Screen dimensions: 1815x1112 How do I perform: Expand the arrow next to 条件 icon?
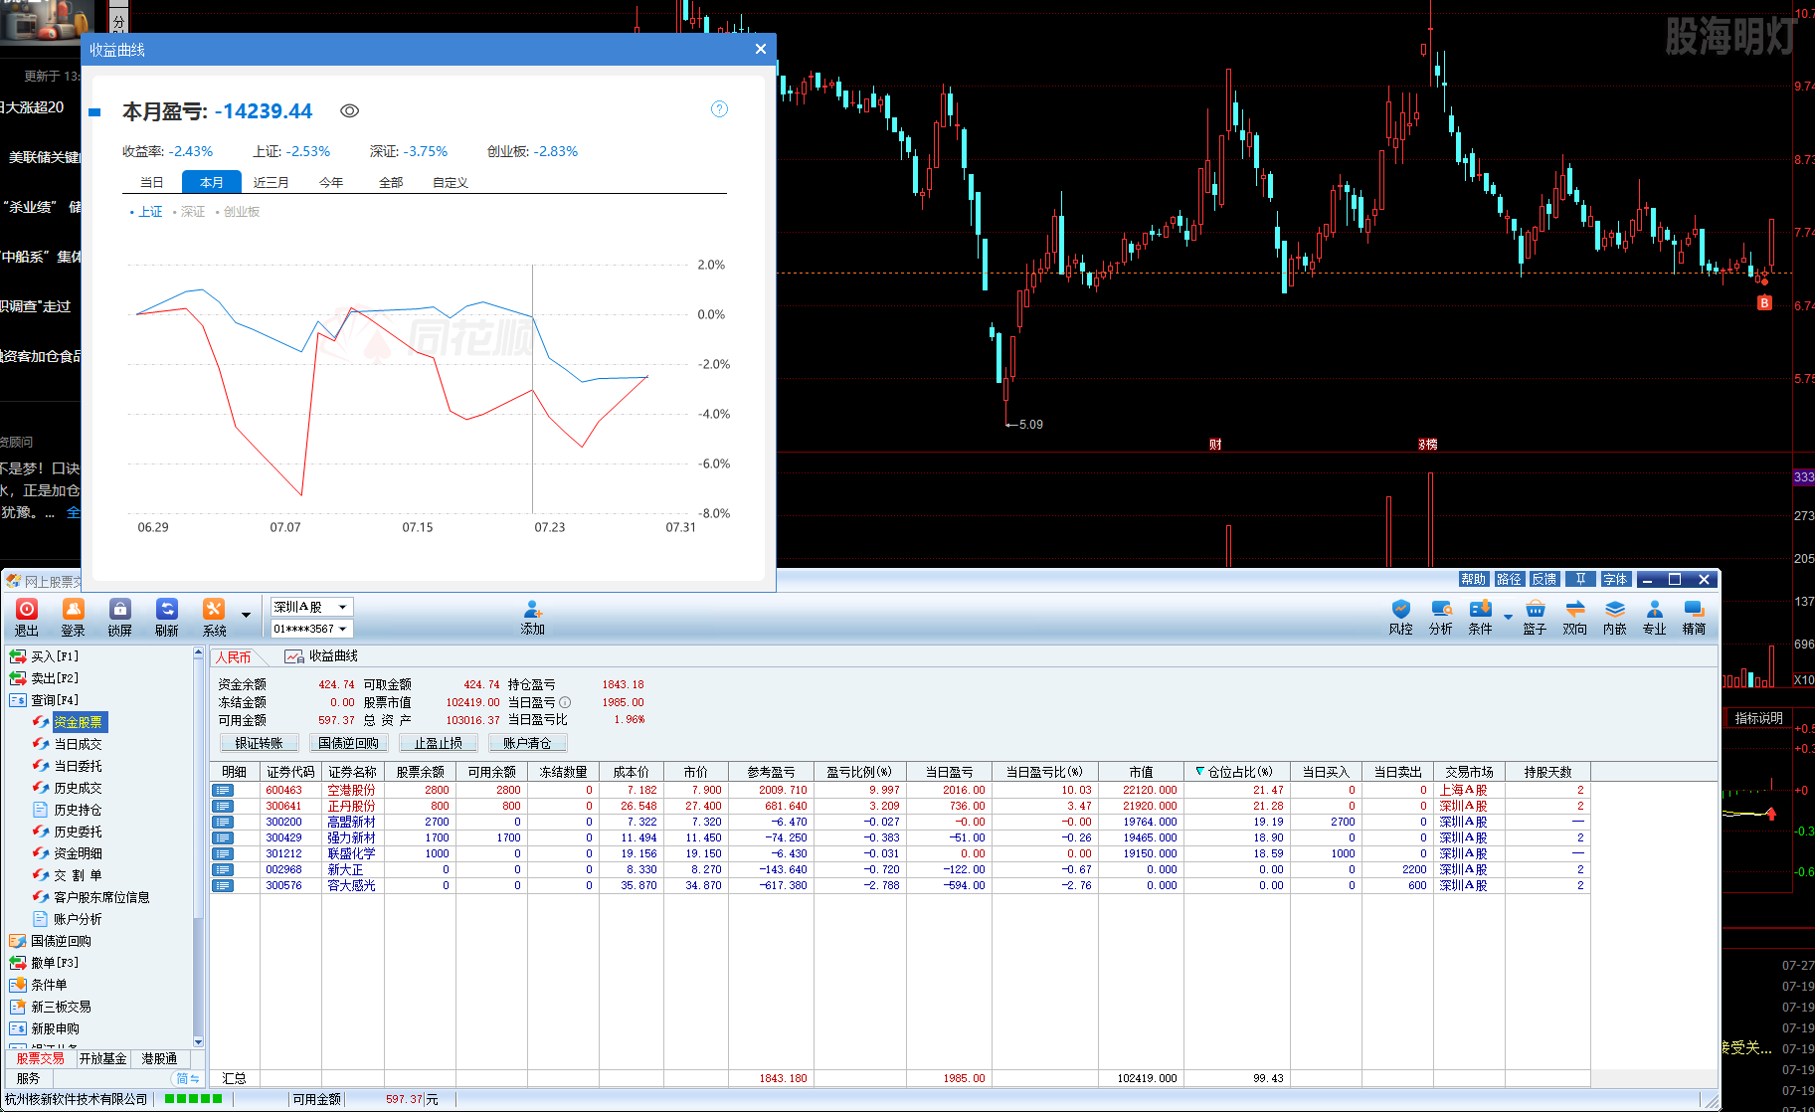1508,617
